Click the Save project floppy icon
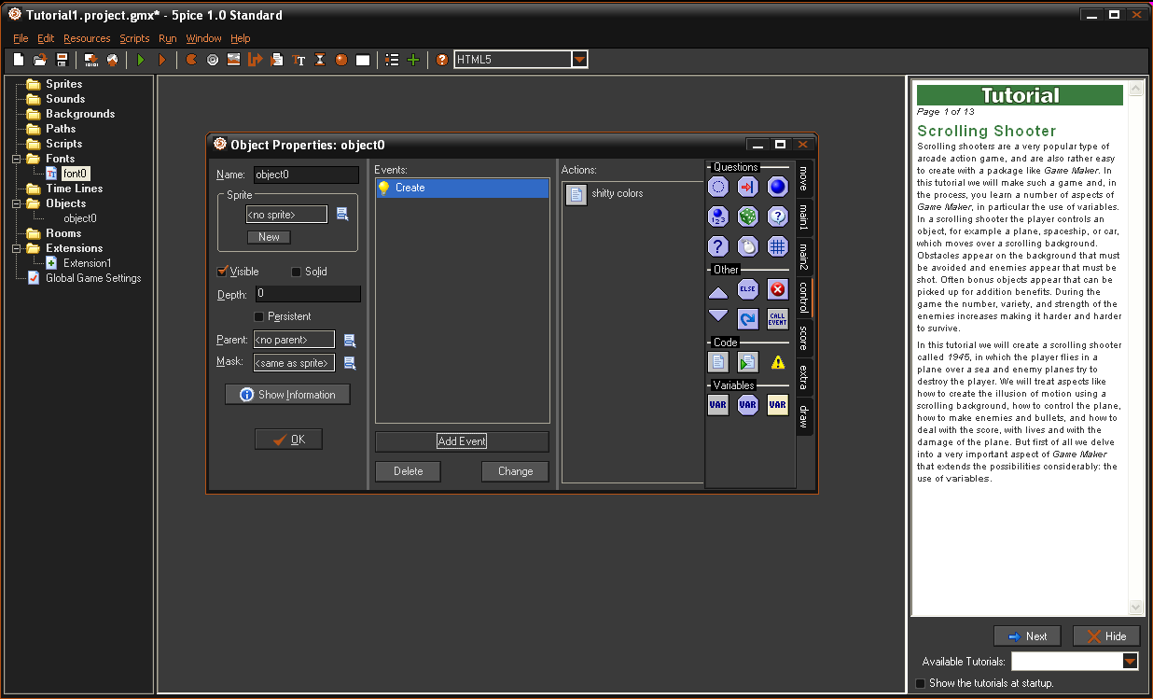This screenshot has width=1153, height=699. (x=62, y=60)
